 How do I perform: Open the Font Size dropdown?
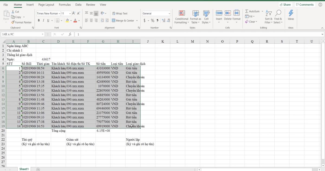[70, 13]
